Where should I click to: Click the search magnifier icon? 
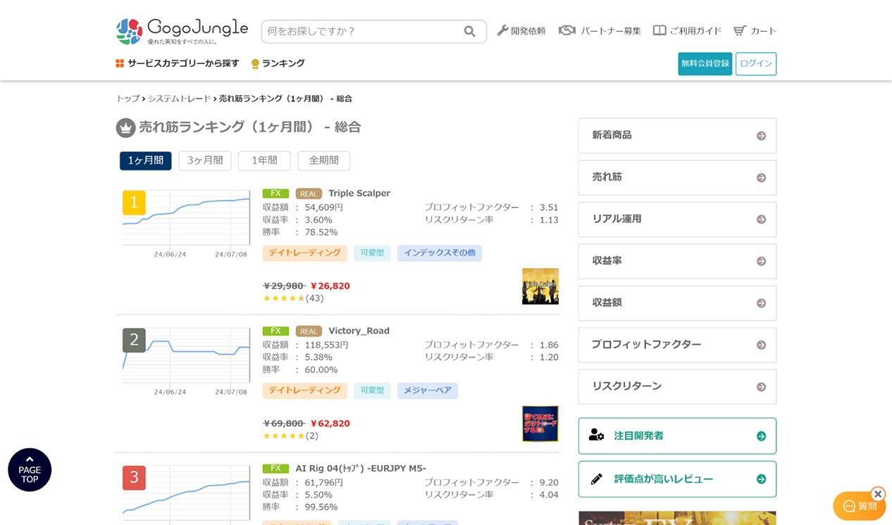click(x=470, y=31)
